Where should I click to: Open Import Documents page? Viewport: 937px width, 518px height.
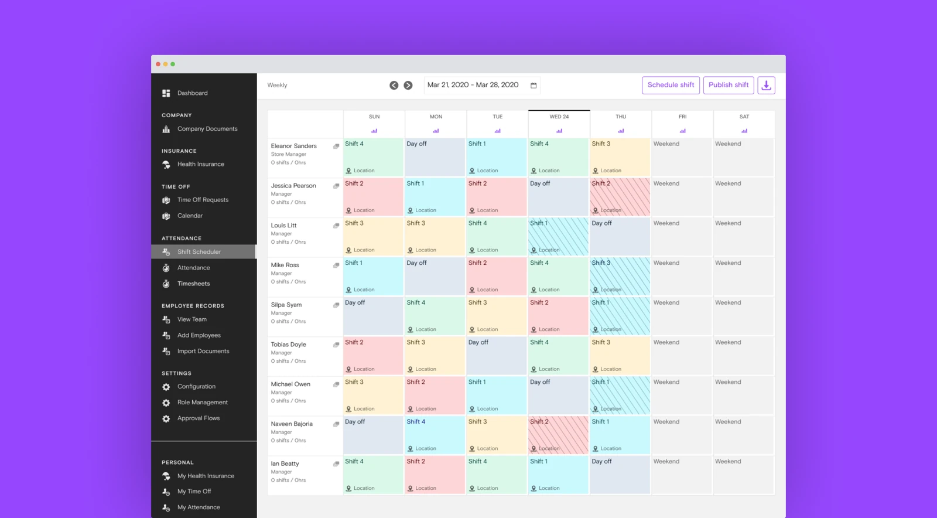(204, 351)
